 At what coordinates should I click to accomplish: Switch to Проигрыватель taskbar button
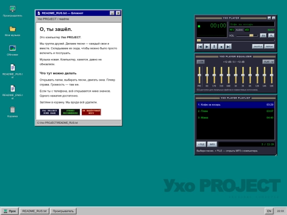pyautogui.click(x=63, y=211)
